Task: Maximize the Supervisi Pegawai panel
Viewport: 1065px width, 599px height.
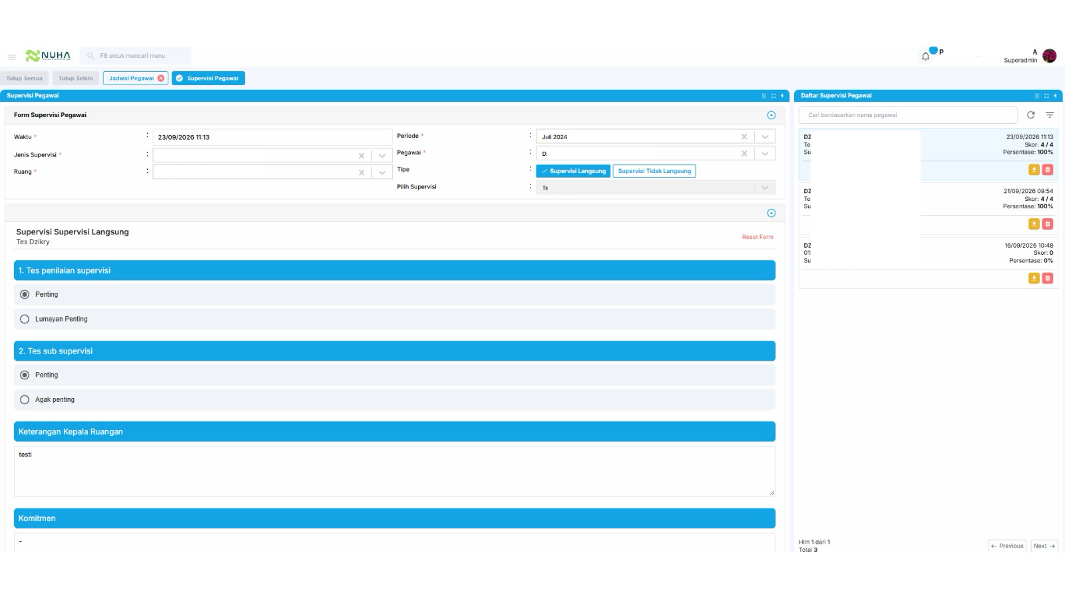Action: click(773, 96)
